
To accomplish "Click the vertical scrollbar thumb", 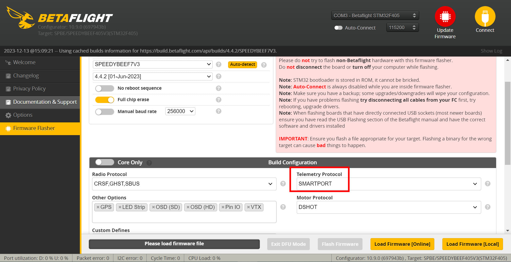I will (508, 123).
